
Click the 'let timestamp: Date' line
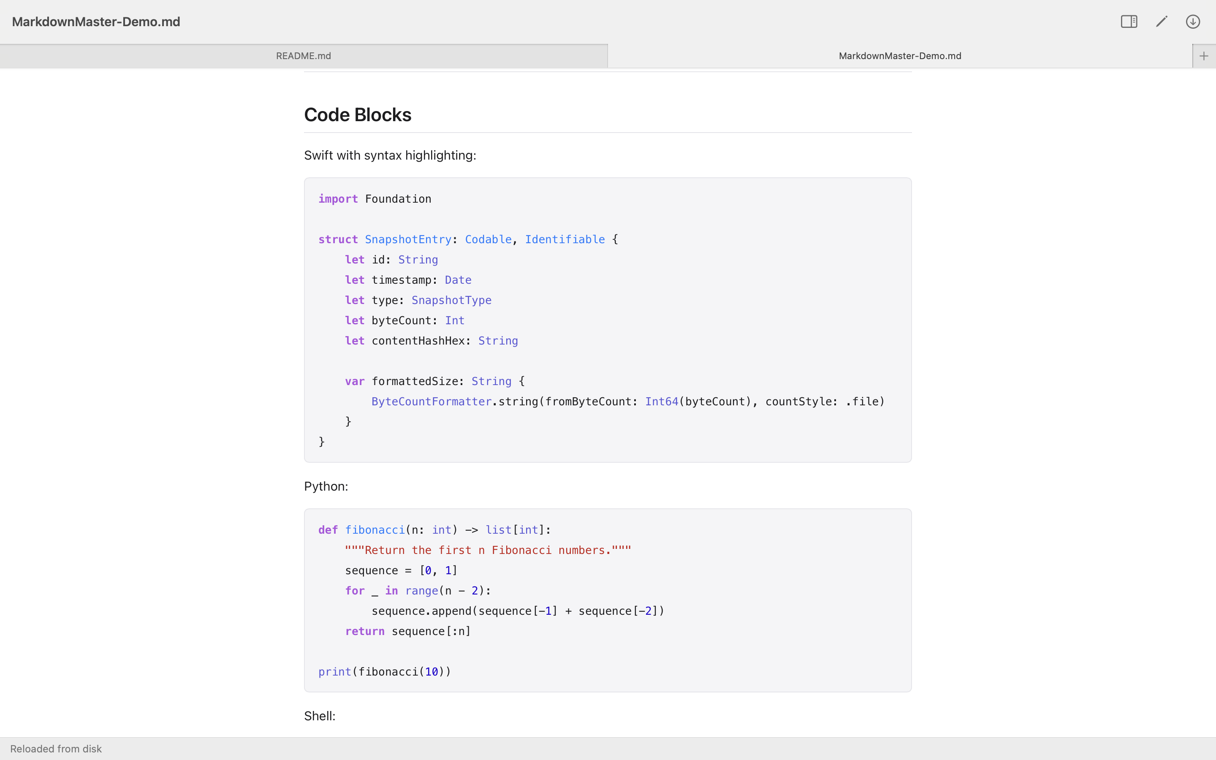click(408, 280)
